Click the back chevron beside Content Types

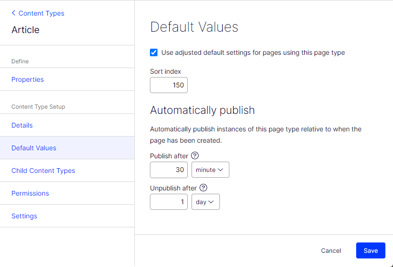tap(14, 13)
